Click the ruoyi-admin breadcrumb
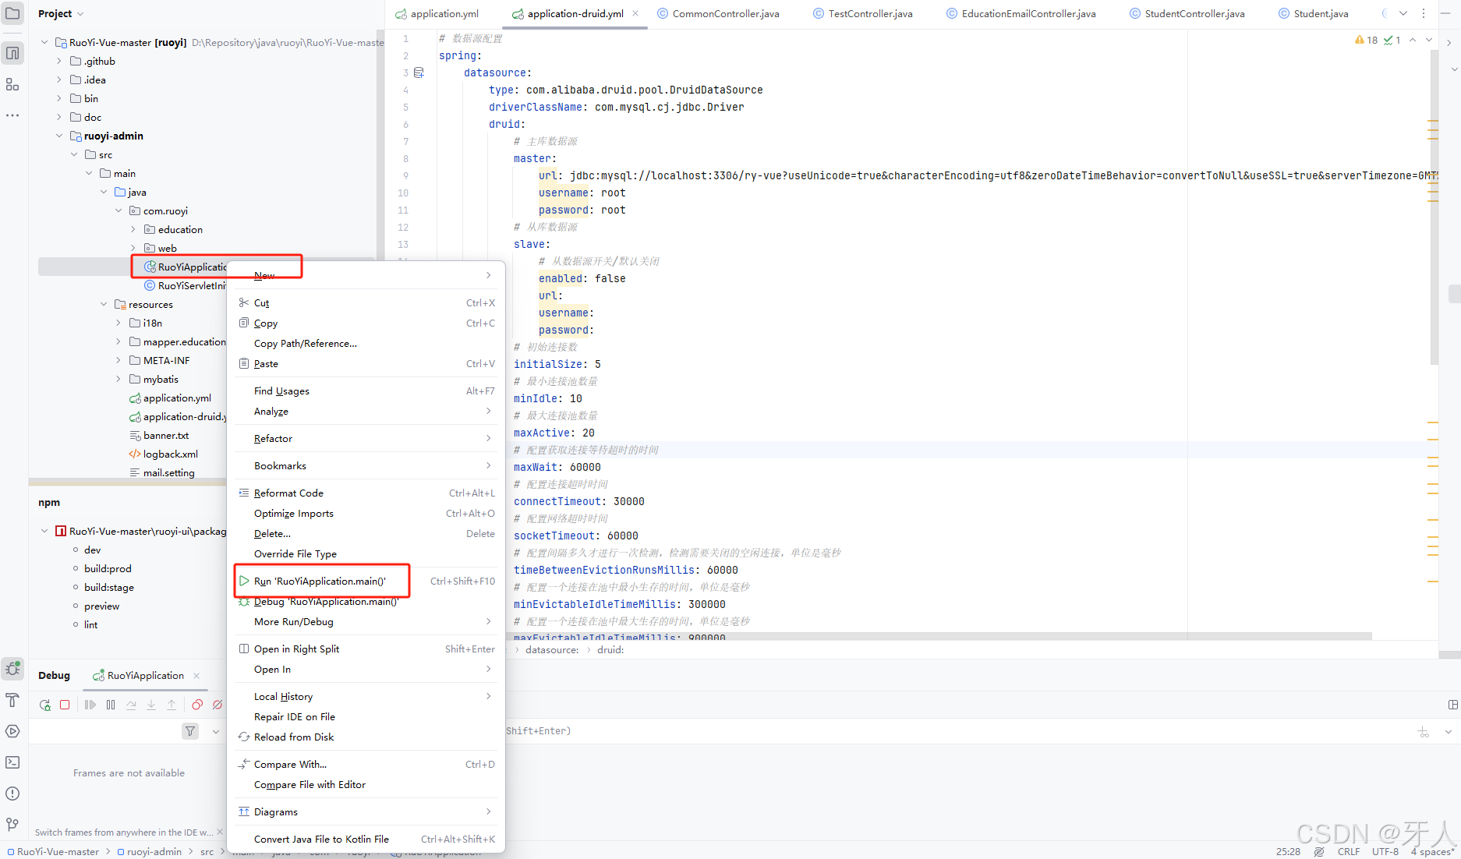The width and height of the screenshot is (1461, 859). click(x=150, y=851)
